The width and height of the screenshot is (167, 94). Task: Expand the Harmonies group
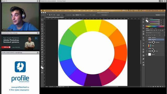148,39
